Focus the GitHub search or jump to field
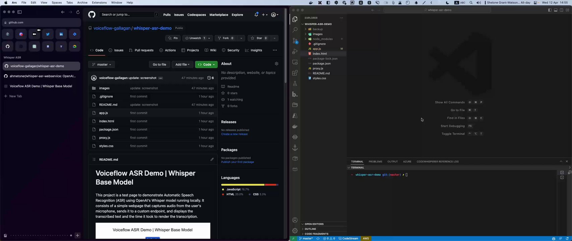 pyautogui.click(x=129, y=15)
